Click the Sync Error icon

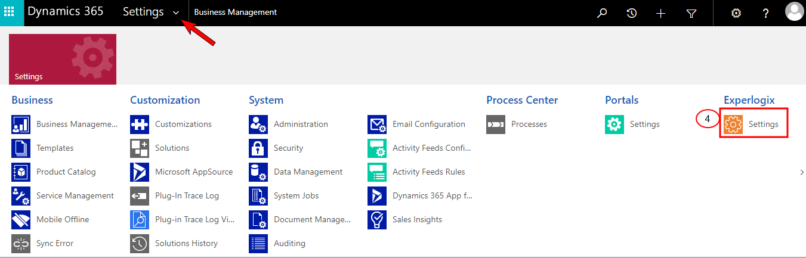[x=21, y=244]
